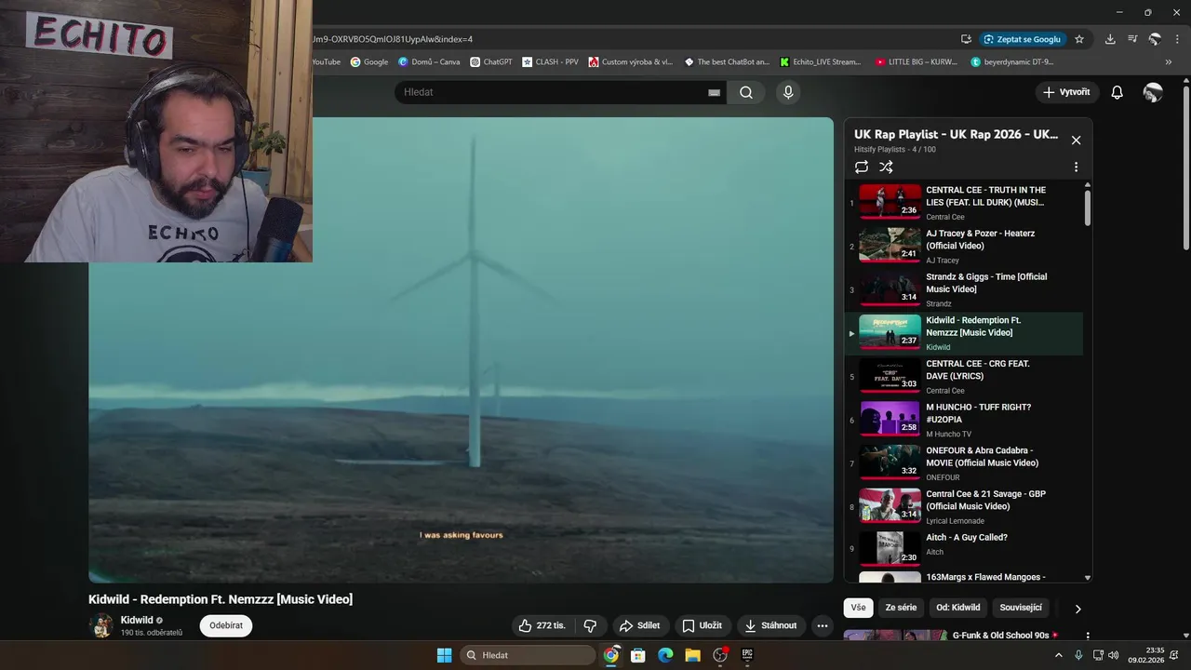Open Microsoft Edge from the taskbar
Screen dimensions: 1191x670
665,655
